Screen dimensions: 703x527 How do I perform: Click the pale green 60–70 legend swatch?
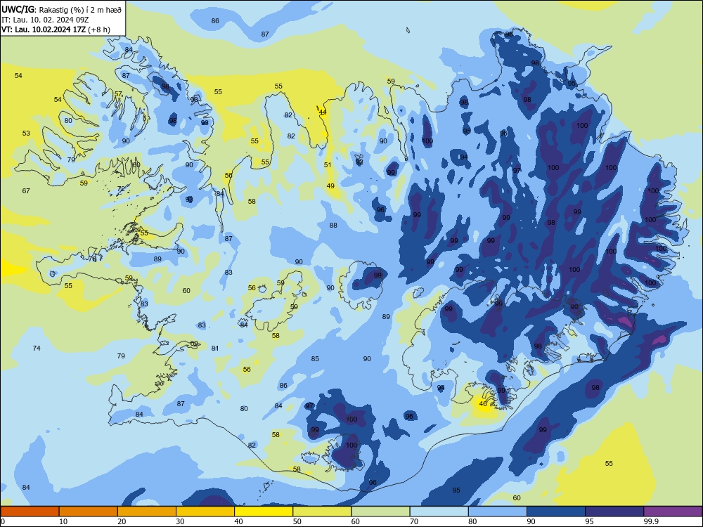[x=380, y=512]
